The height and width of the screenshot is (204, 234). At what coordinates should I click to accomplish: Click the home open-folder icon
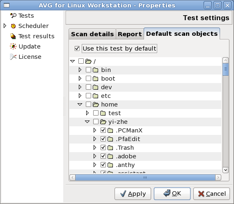(x=96, y=104)
